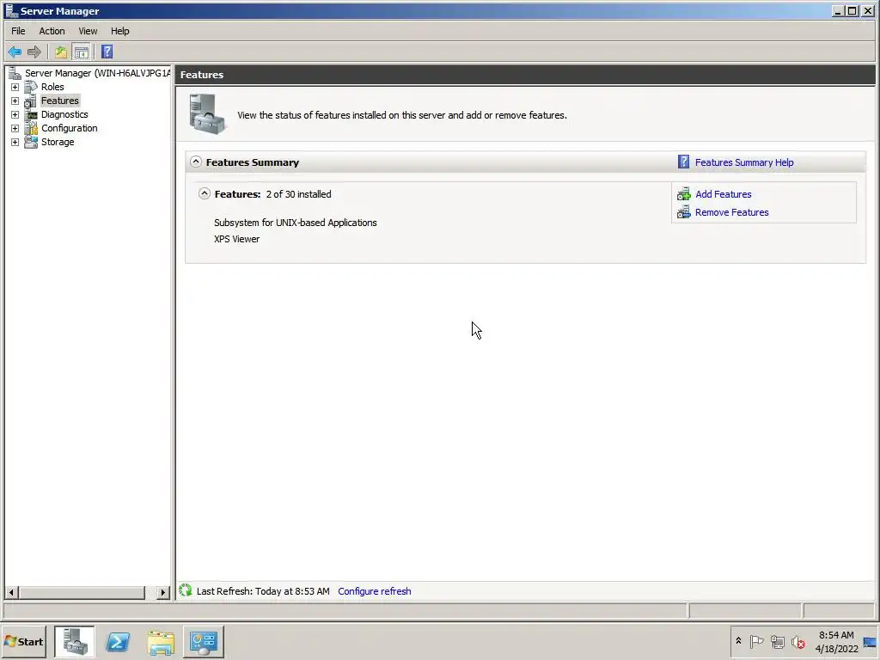Launch Windows PowerShell from taskbar

tap(118, 641)
